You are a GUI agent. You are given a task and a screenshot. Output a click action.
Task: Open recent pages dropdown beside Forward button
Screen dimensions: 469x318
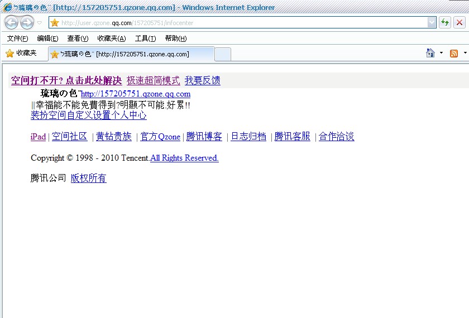(x=40, y=23)
